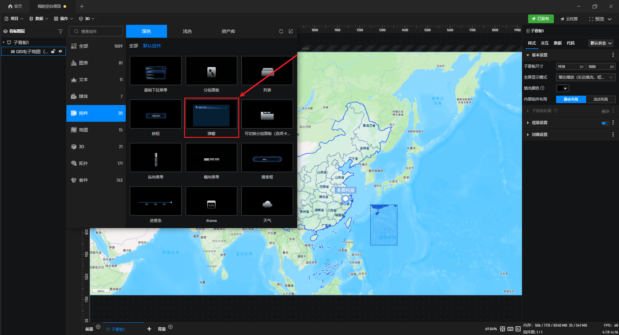Screen dimensions: 619x335
Task: Click the layer filter funnel icon
Action: click(60, 31)
